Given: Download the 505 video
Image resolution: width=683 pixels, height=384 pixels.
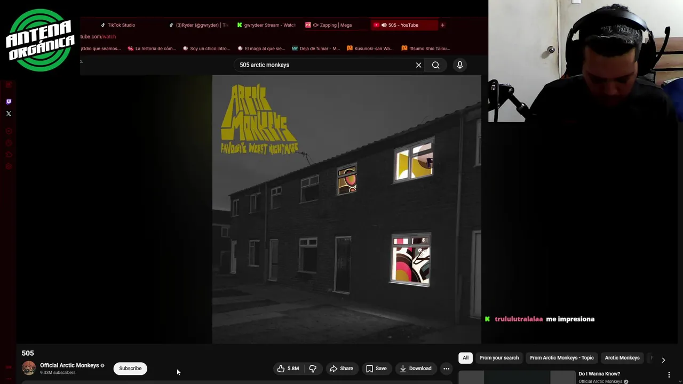Looking at the screenshot, I should (415, 369).
